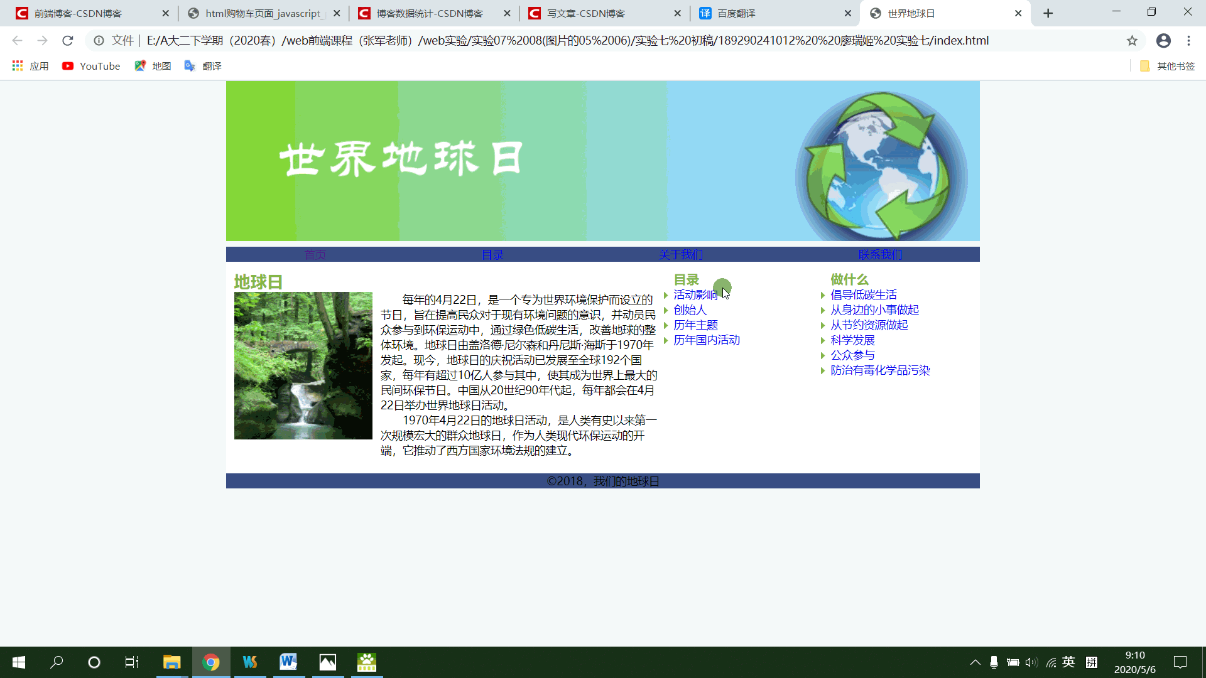Screen dimensions: 1206x678
Task: Click the 倡导低碳生活 link
Action: 863,294
